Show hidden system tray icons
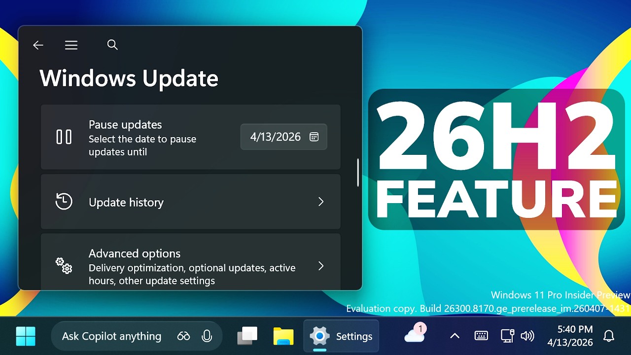This screenshot has width=631, height=355. click(455, 336)
